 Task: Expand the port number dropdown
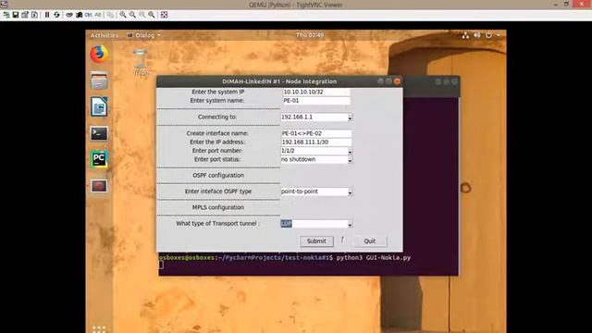tap(350, 152)
